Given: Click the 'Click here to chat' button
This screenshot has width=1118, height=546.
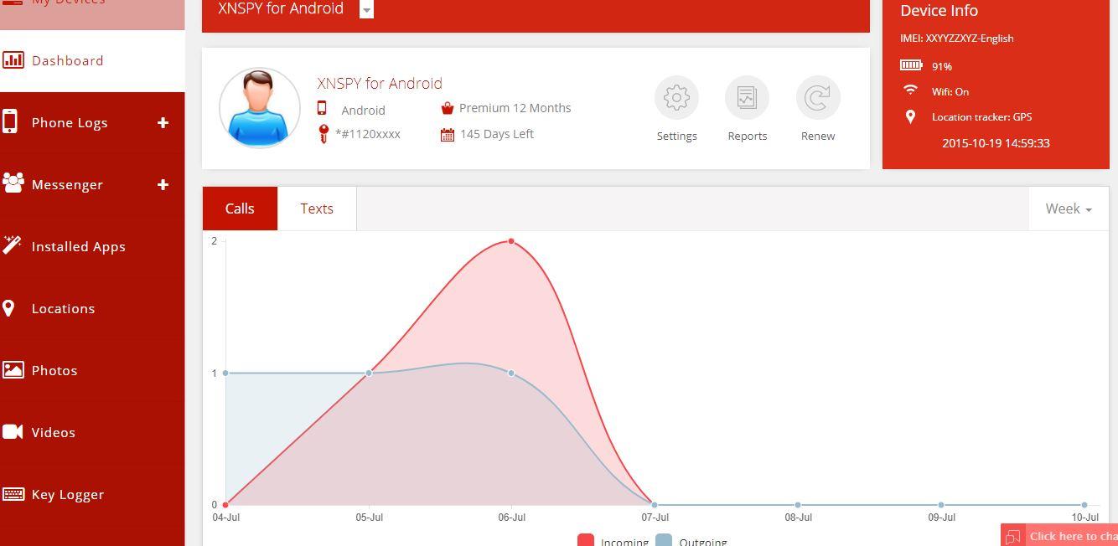Looking at the screenshot, I should (1059, 535).
